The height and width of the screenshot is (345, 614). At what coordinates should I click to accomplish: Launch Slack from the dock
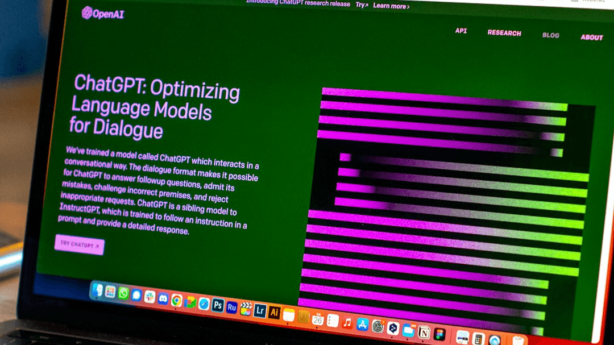coord(150,297)
